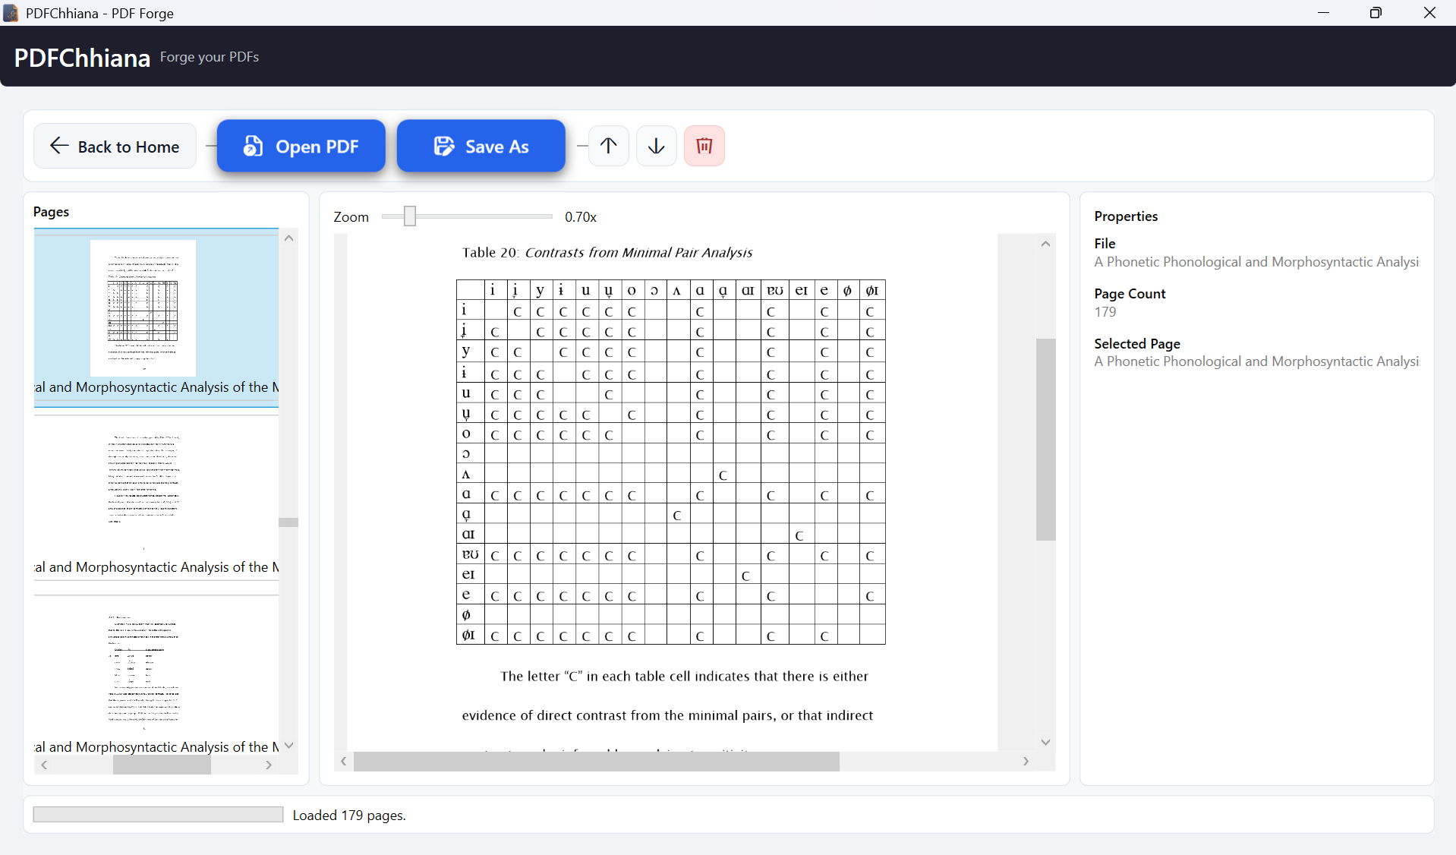The image size is (1456, 855).
Task: Return home via Back to Home button
Action: tap(115, 146)
